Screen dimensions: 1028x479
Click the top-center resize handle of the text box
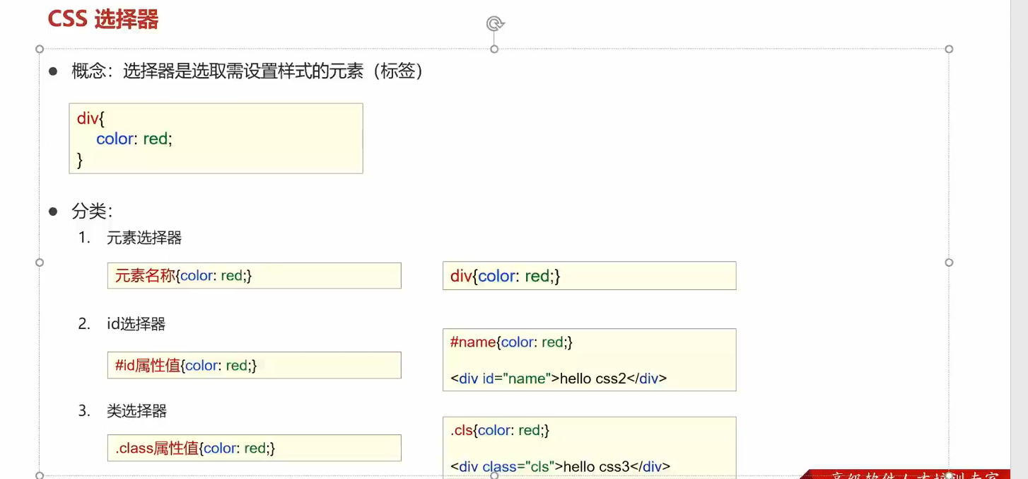click(x=494, y=49)
